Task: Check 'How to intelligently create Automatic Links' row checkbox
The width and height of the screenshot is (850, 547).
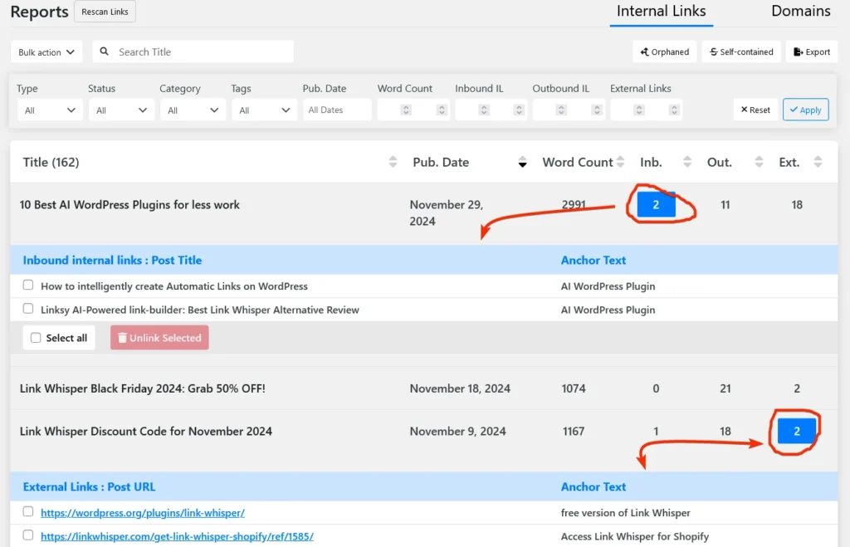Action: (x=28, y=286)
